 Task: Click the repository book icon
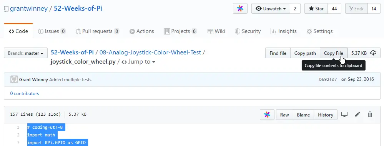click(x=6, y=9)
